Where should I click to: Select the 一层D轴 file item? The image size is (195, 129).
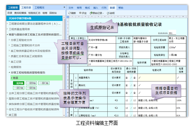19,88
